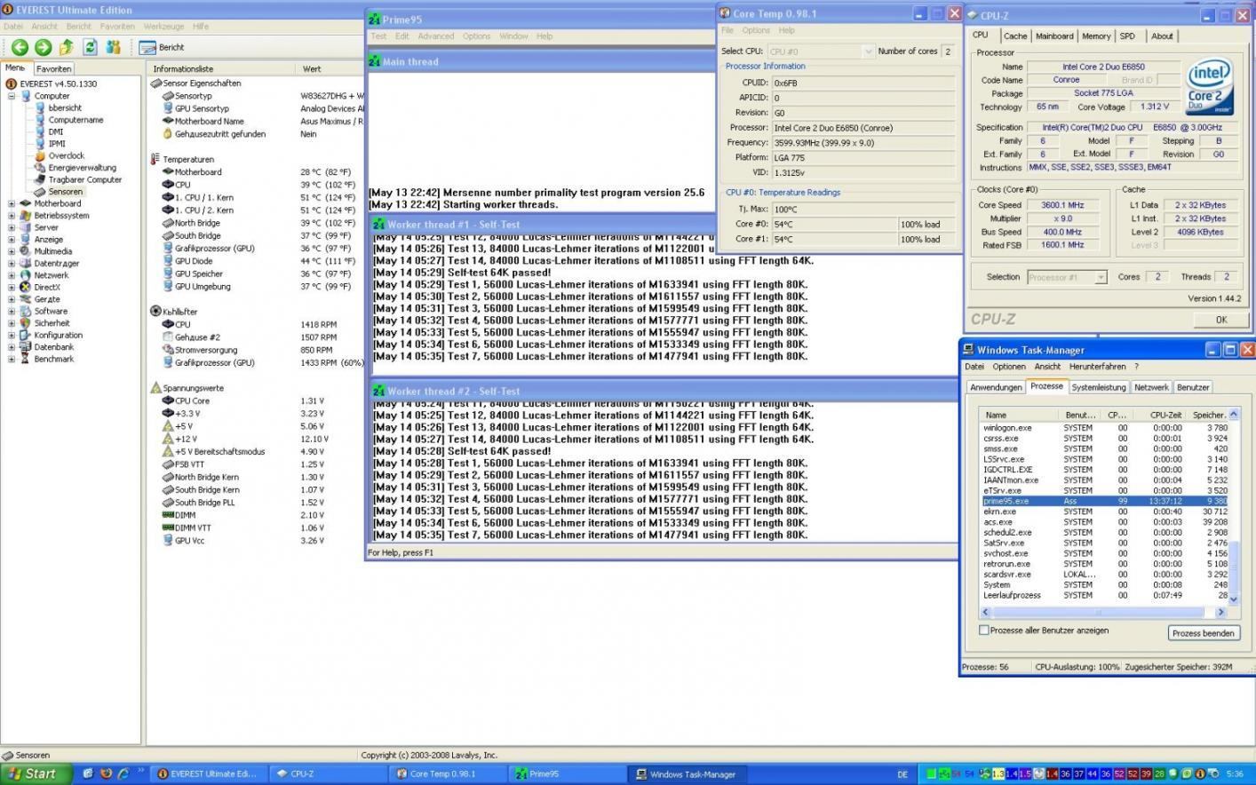1256x785 pixels.
Task: Expand the Motherboard tree node
Action: pyautogui.click(x=12, y=203)
